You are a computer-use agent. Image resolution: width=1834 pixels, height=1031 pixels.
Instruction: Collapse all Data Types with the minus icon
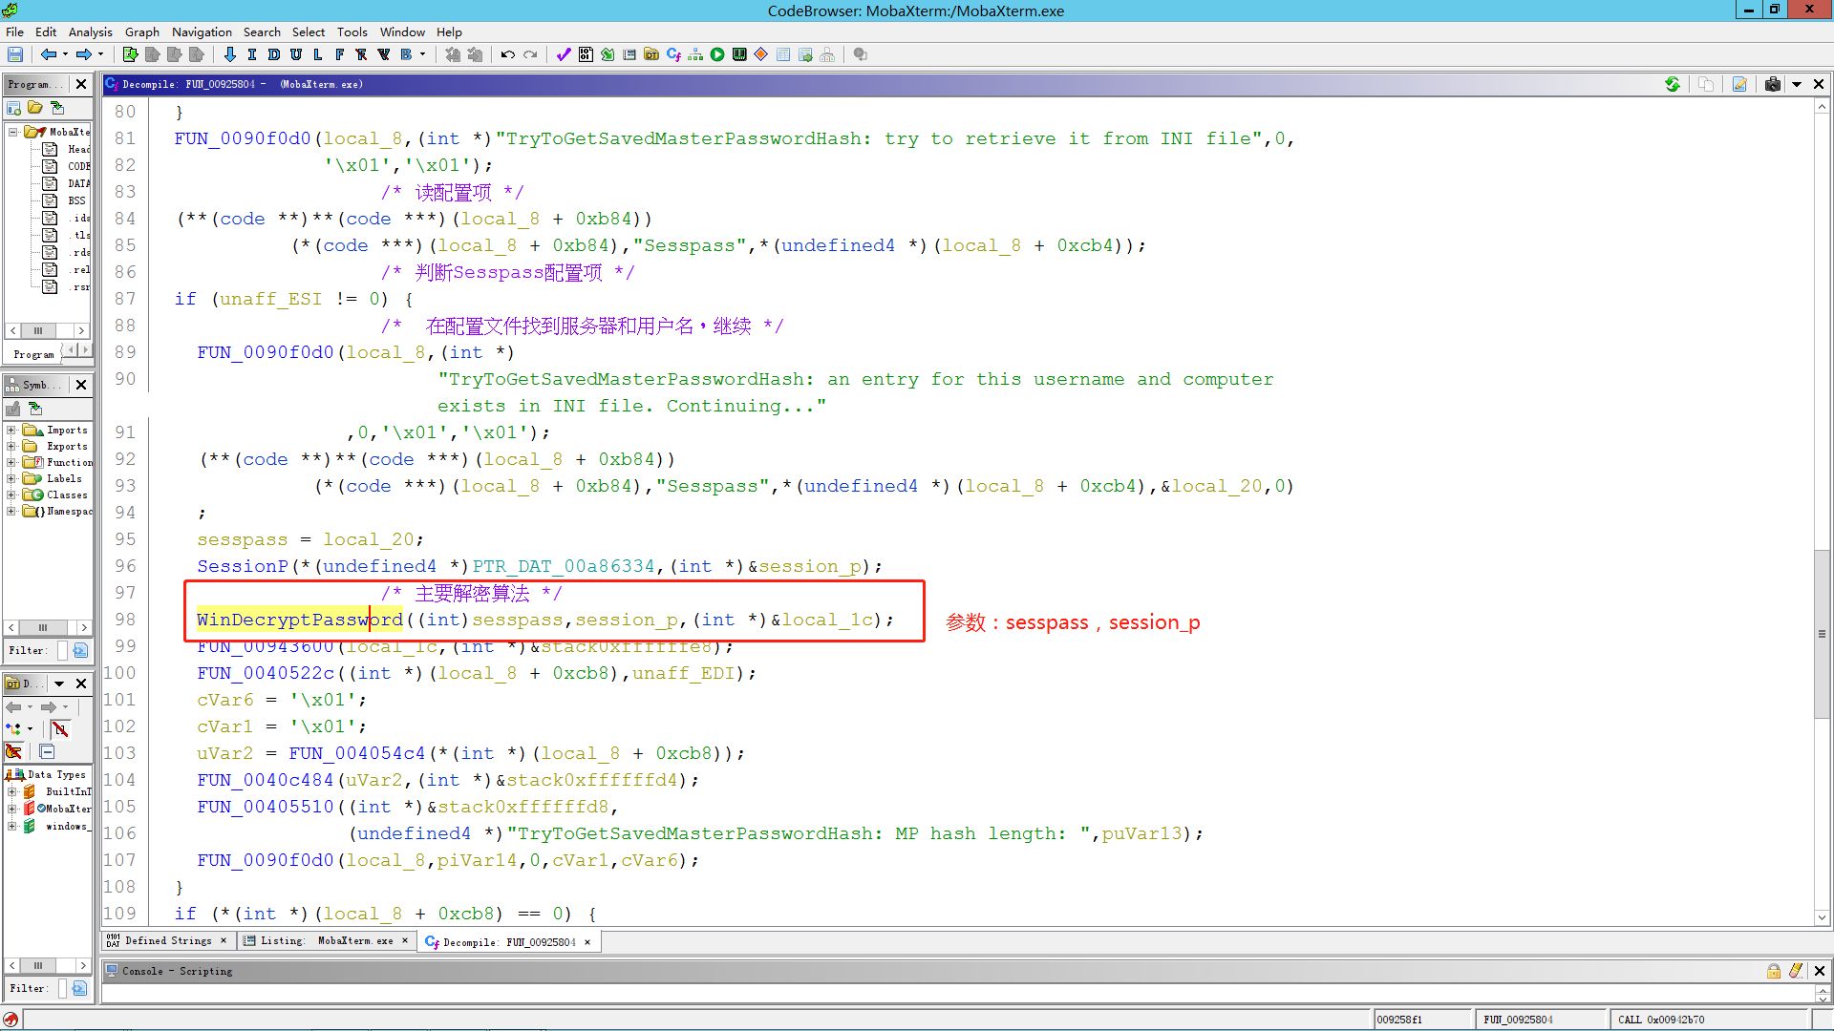pos(47,752)
